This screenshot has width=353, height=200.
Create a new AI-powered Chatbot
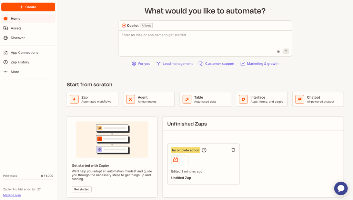click(318, 99)
